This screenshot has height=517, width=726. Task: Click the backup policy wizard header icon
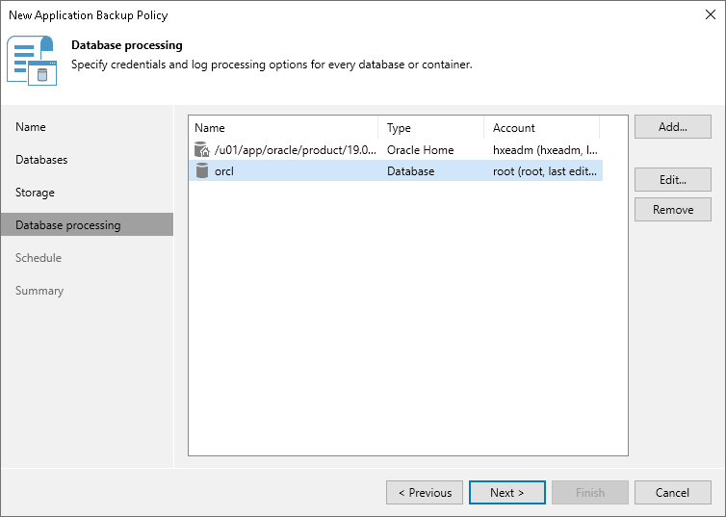(32, 61)
